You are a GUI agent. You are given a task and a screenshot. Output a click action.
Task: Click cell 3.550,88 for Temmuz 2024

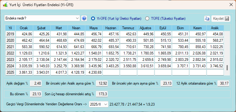129,66
